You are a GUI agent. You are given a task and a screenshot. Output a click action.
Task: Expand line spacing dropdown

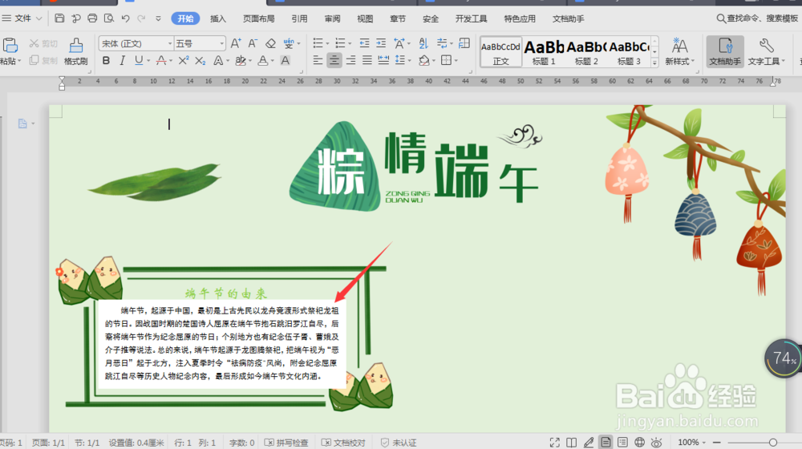point(410,61)
